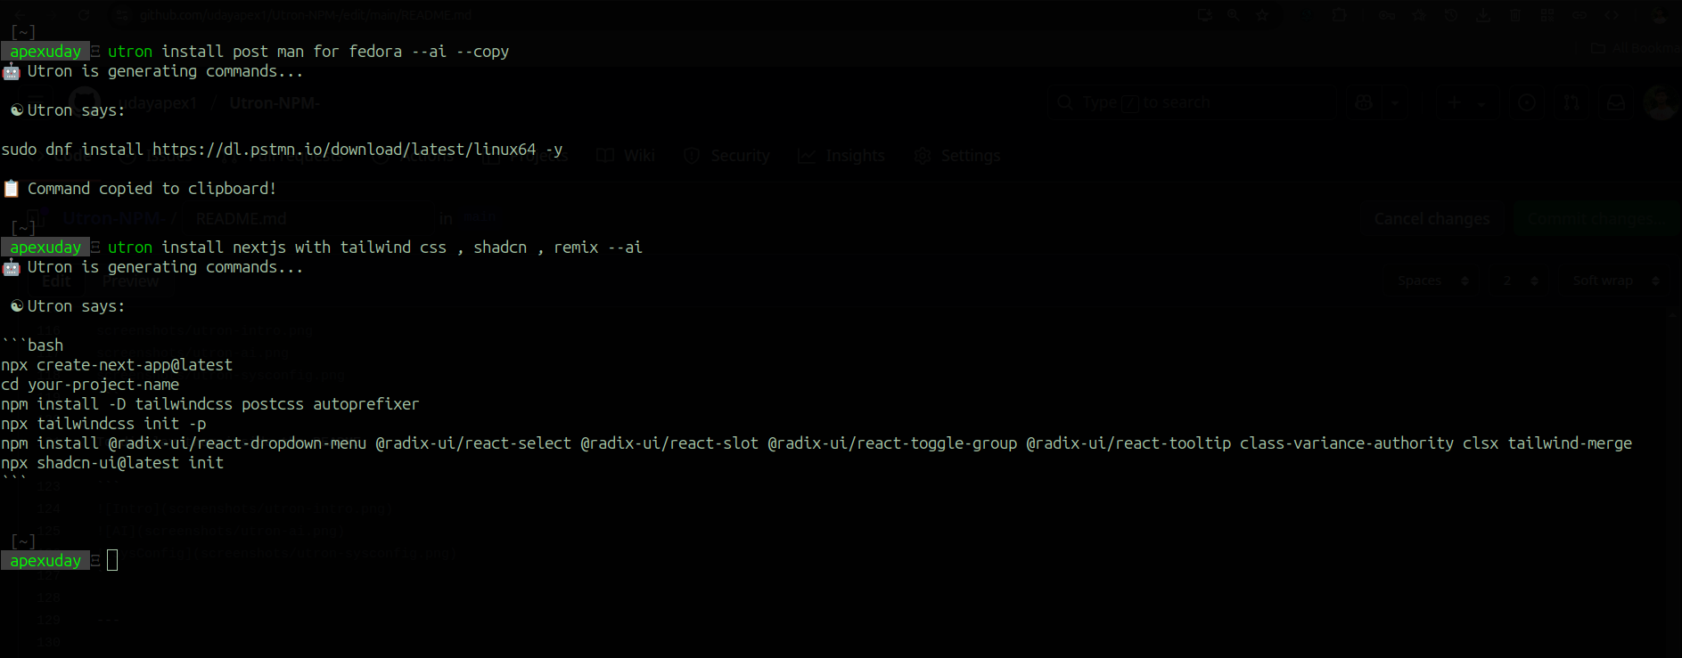Click the Settings gear icon in GitHub
This screenshot has width=1682, height=658.
(x=923, y=156)
